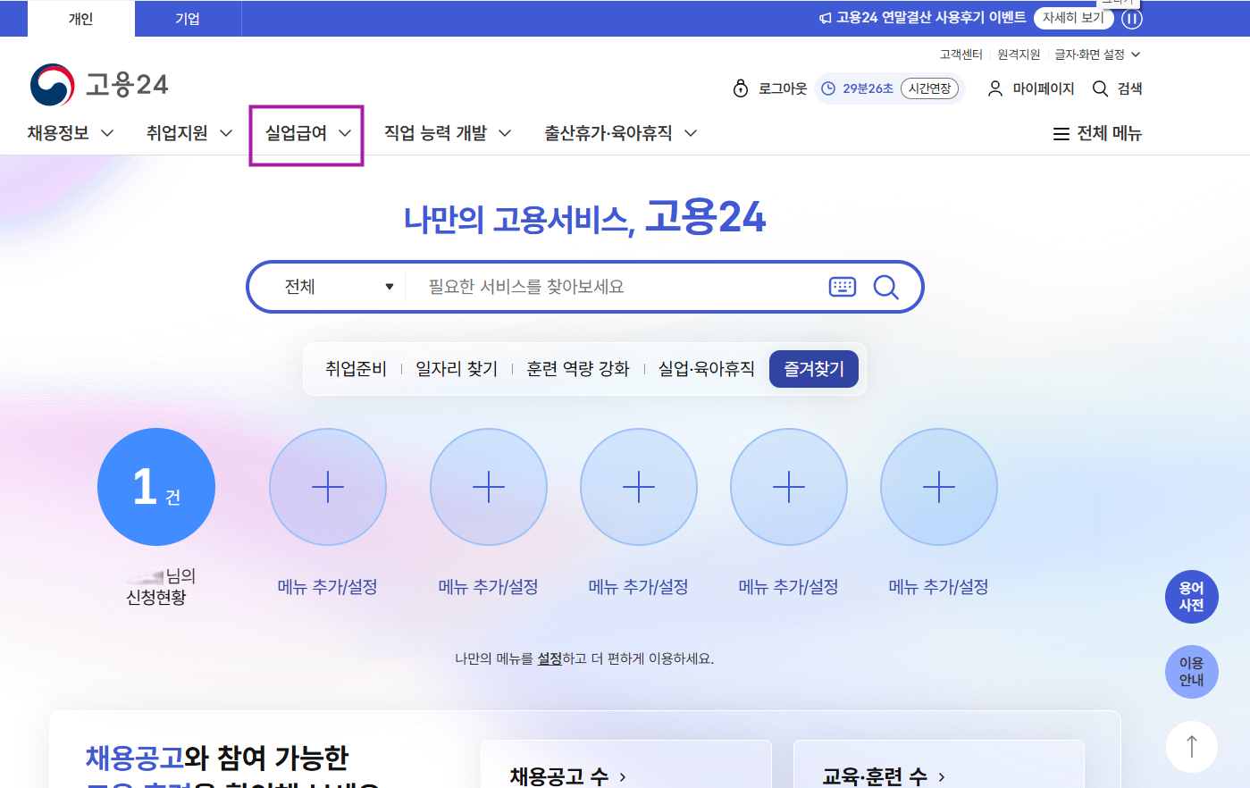This screenshot has width=1250, height=788.
Task: Open the 원격지원 link
Action: click(1019, 54)
